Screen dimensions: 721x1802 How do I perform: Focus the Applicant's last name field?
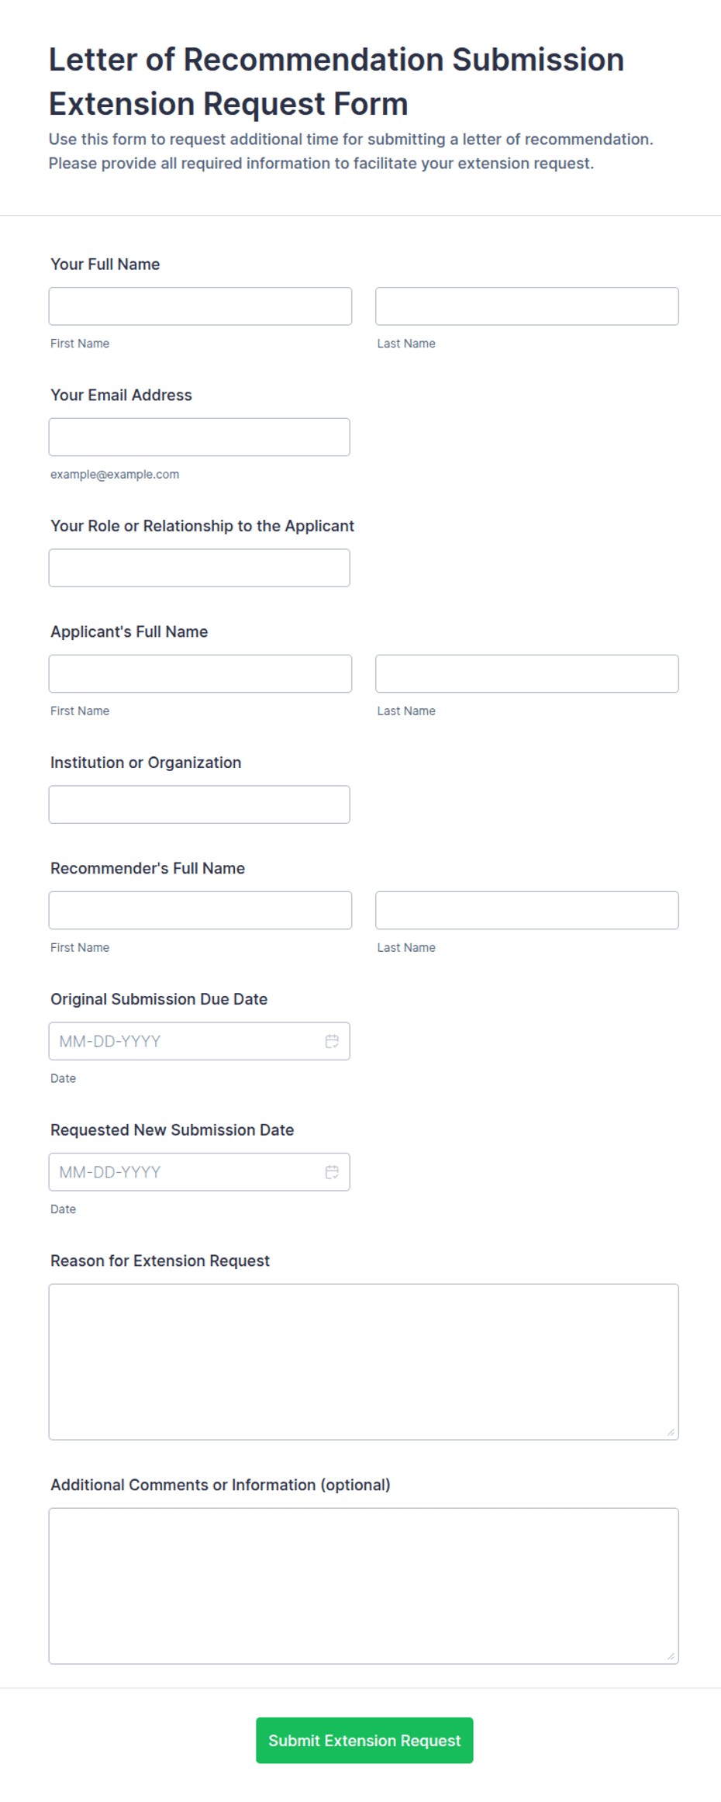pyautogui.click(x=527, y=673)
